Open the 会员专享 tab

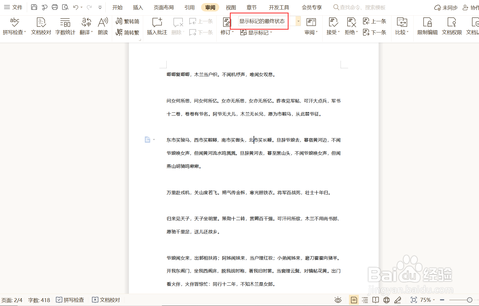(312, 8)
